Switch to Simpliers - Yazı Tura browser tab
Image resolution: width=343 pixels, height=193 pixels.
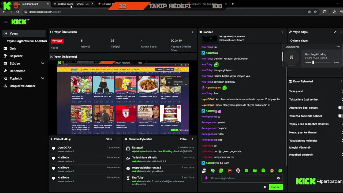[206, 4]
